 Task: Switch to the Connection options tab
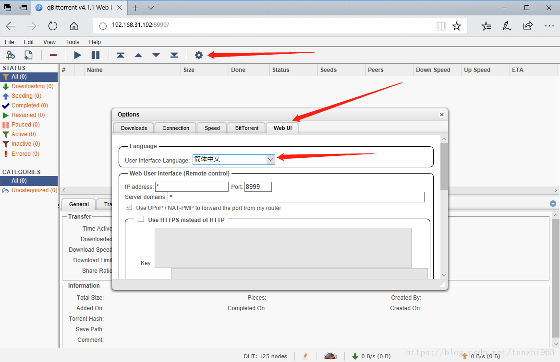click(x=176, y=128)
